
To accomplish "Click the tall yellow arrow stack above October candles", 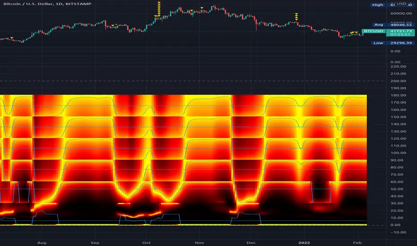I will [159, 9].
